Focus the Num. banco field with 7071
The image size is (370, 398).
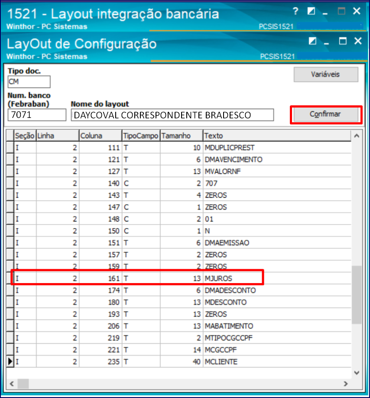pyautogui.click(x=37, y=115)
